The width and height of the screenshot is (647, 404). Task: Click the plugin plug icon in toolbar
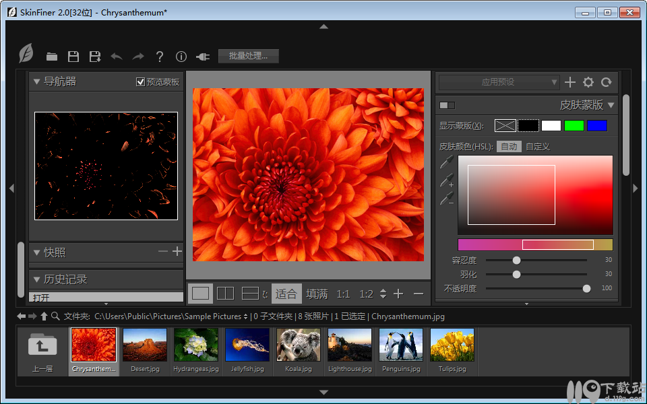pos(203,57)
